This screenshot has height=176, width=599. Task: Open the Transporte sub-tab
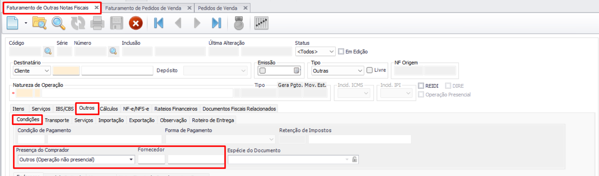[x=57, y=120]
